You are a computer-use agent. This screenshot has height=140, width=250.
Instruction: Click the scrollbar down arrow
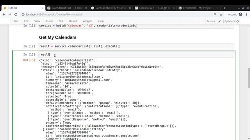pos(249,138)
